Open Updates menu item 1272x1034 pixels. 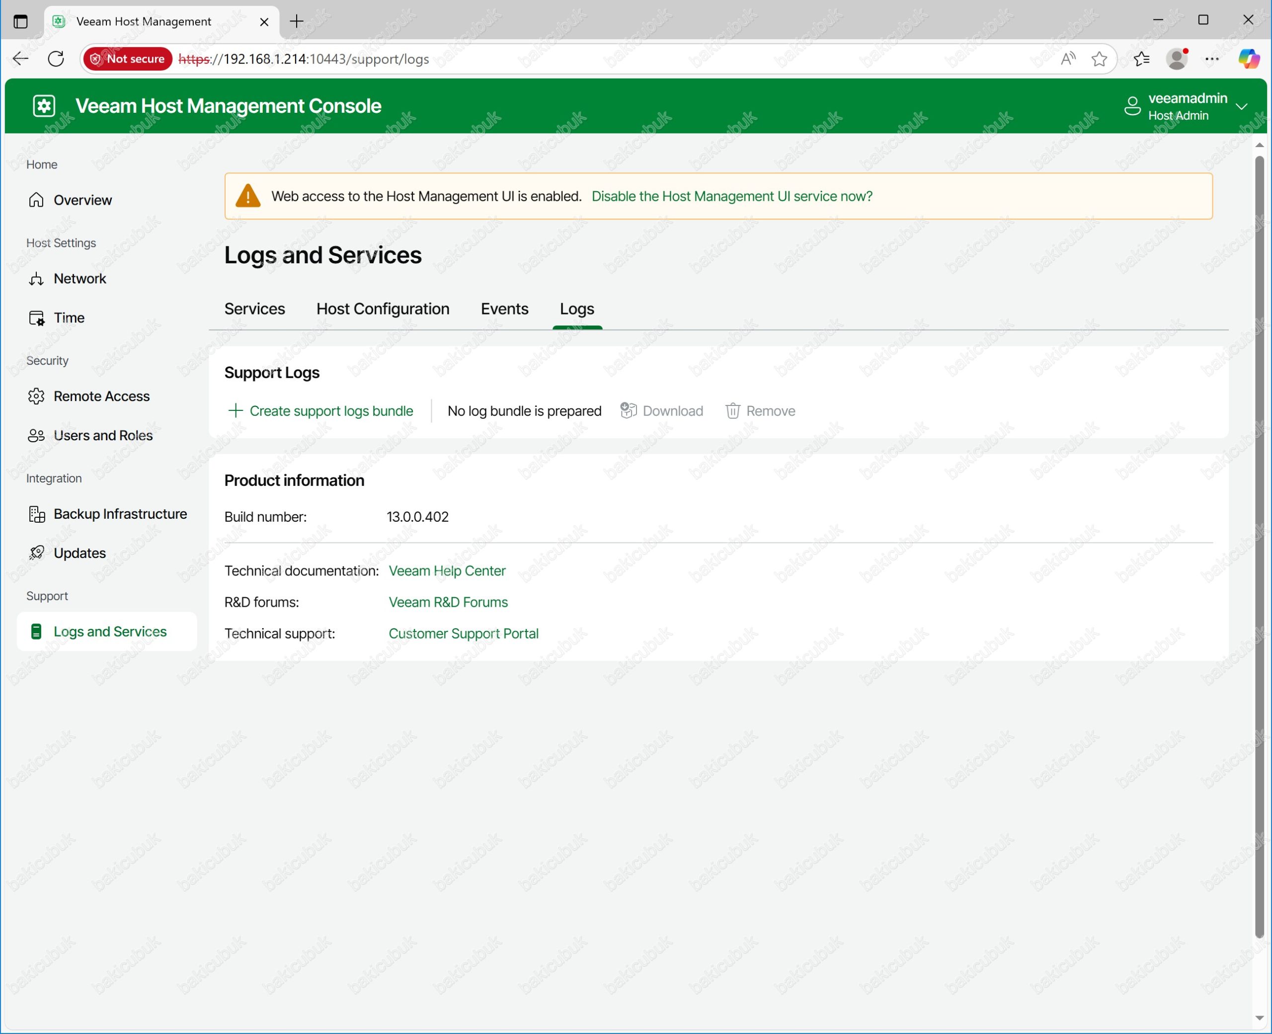pyautogui.click(x=80, y=554)
